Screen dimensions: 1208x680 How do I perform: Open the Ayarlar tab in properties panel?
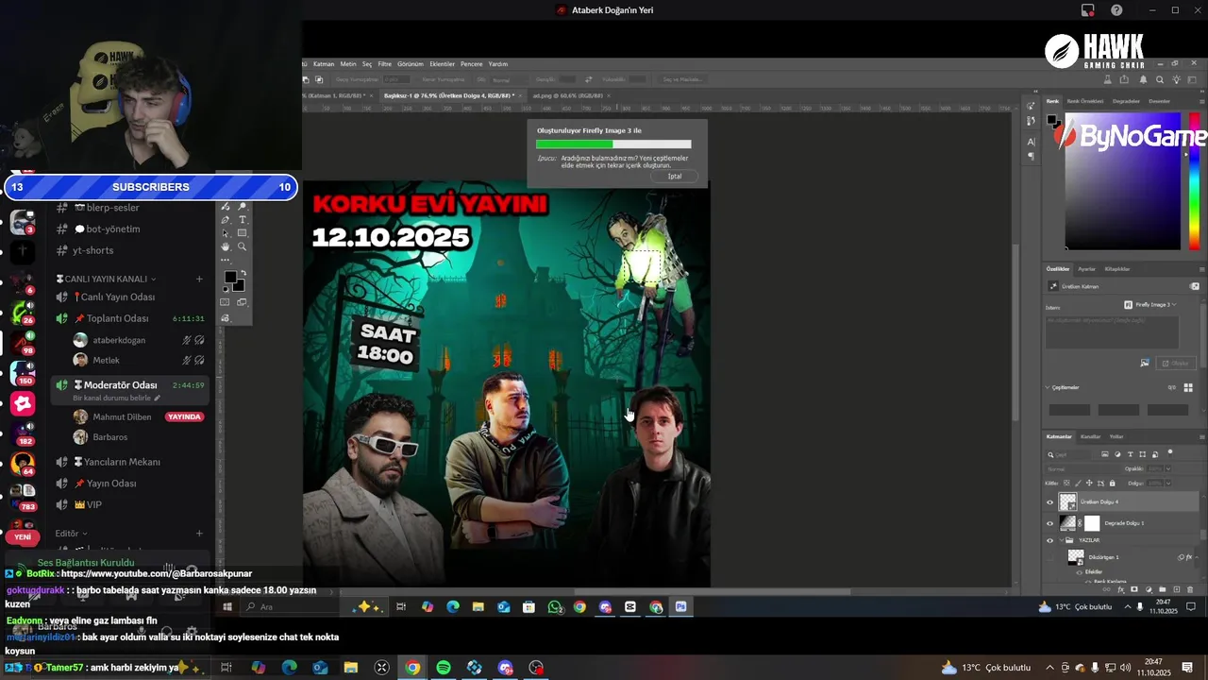click(1087, 269)
